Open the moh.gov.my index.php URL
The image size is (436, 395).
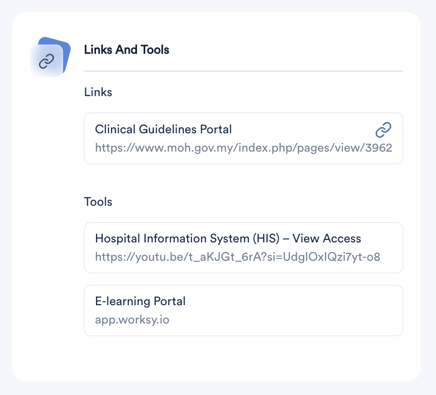point(244,148)
